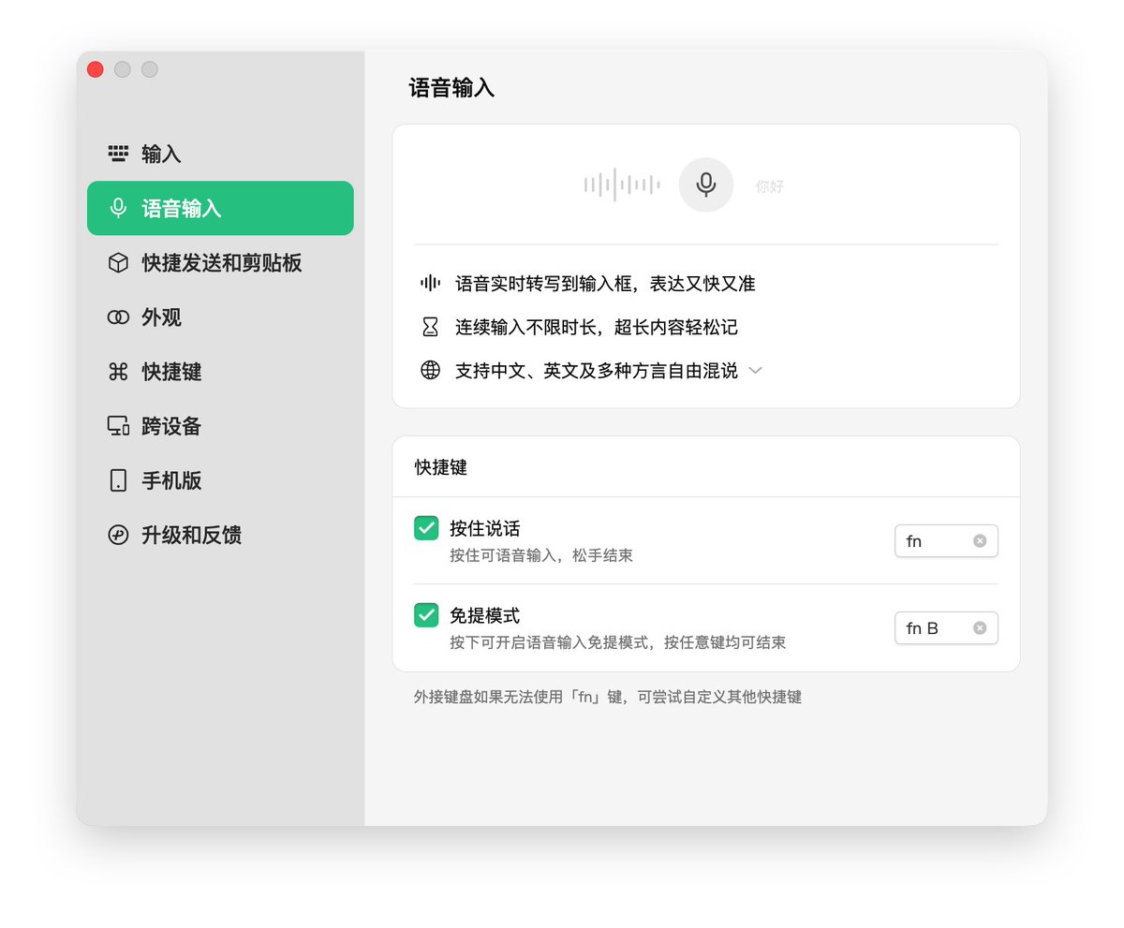Click the 免提模式 label

pos(484,615)
